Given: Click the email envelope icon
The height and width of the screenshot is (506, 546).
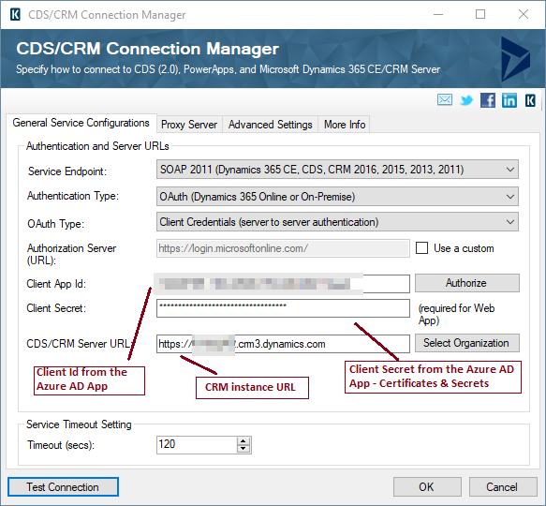Looking at the screenshot, I should click(445, 100).
